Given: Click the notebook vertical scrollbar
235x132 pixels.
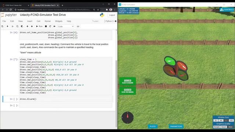Looking at the screenshot, I should [x=116, y=93].
